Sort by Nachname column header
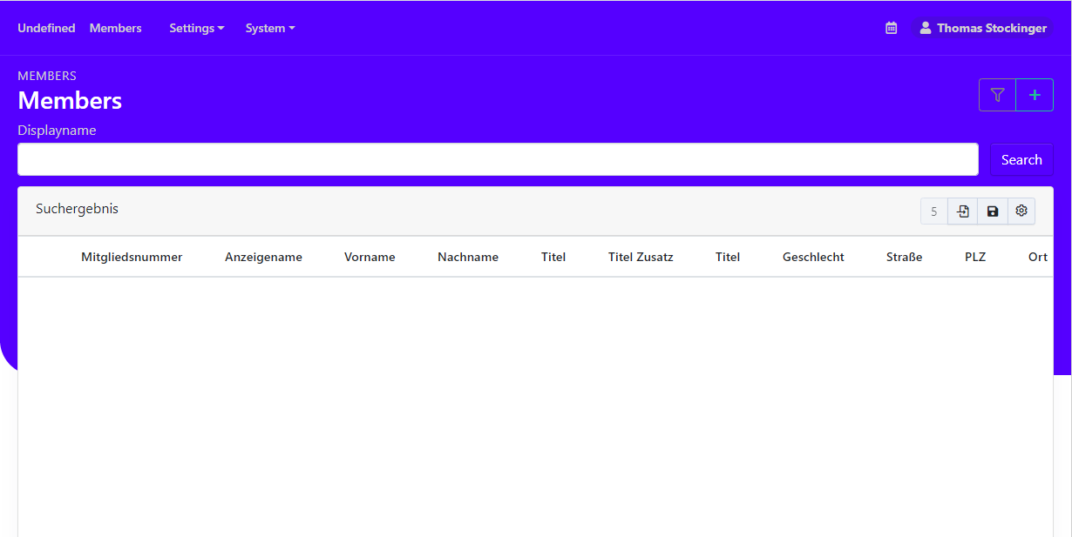 pos(468,257)
